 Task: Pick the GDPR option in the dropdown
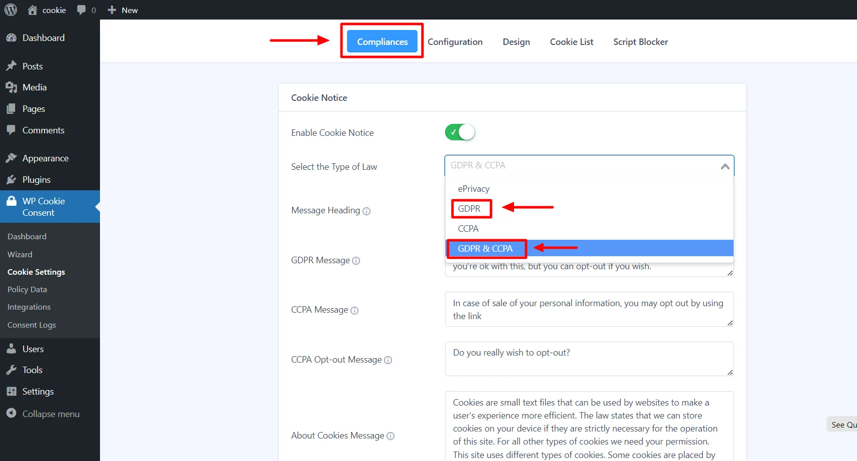click(469, 209)
